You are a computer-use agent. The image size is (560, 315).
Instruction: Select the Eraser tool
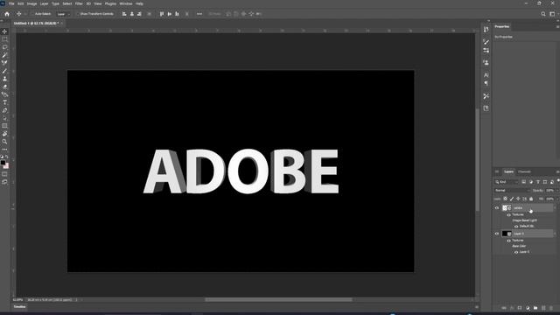point(4,87)
